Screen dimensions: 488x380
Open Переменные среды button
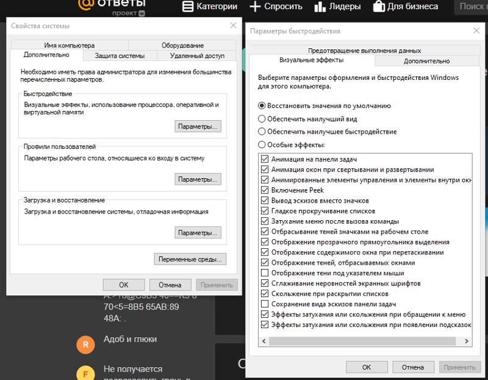(x=190, y=259)
